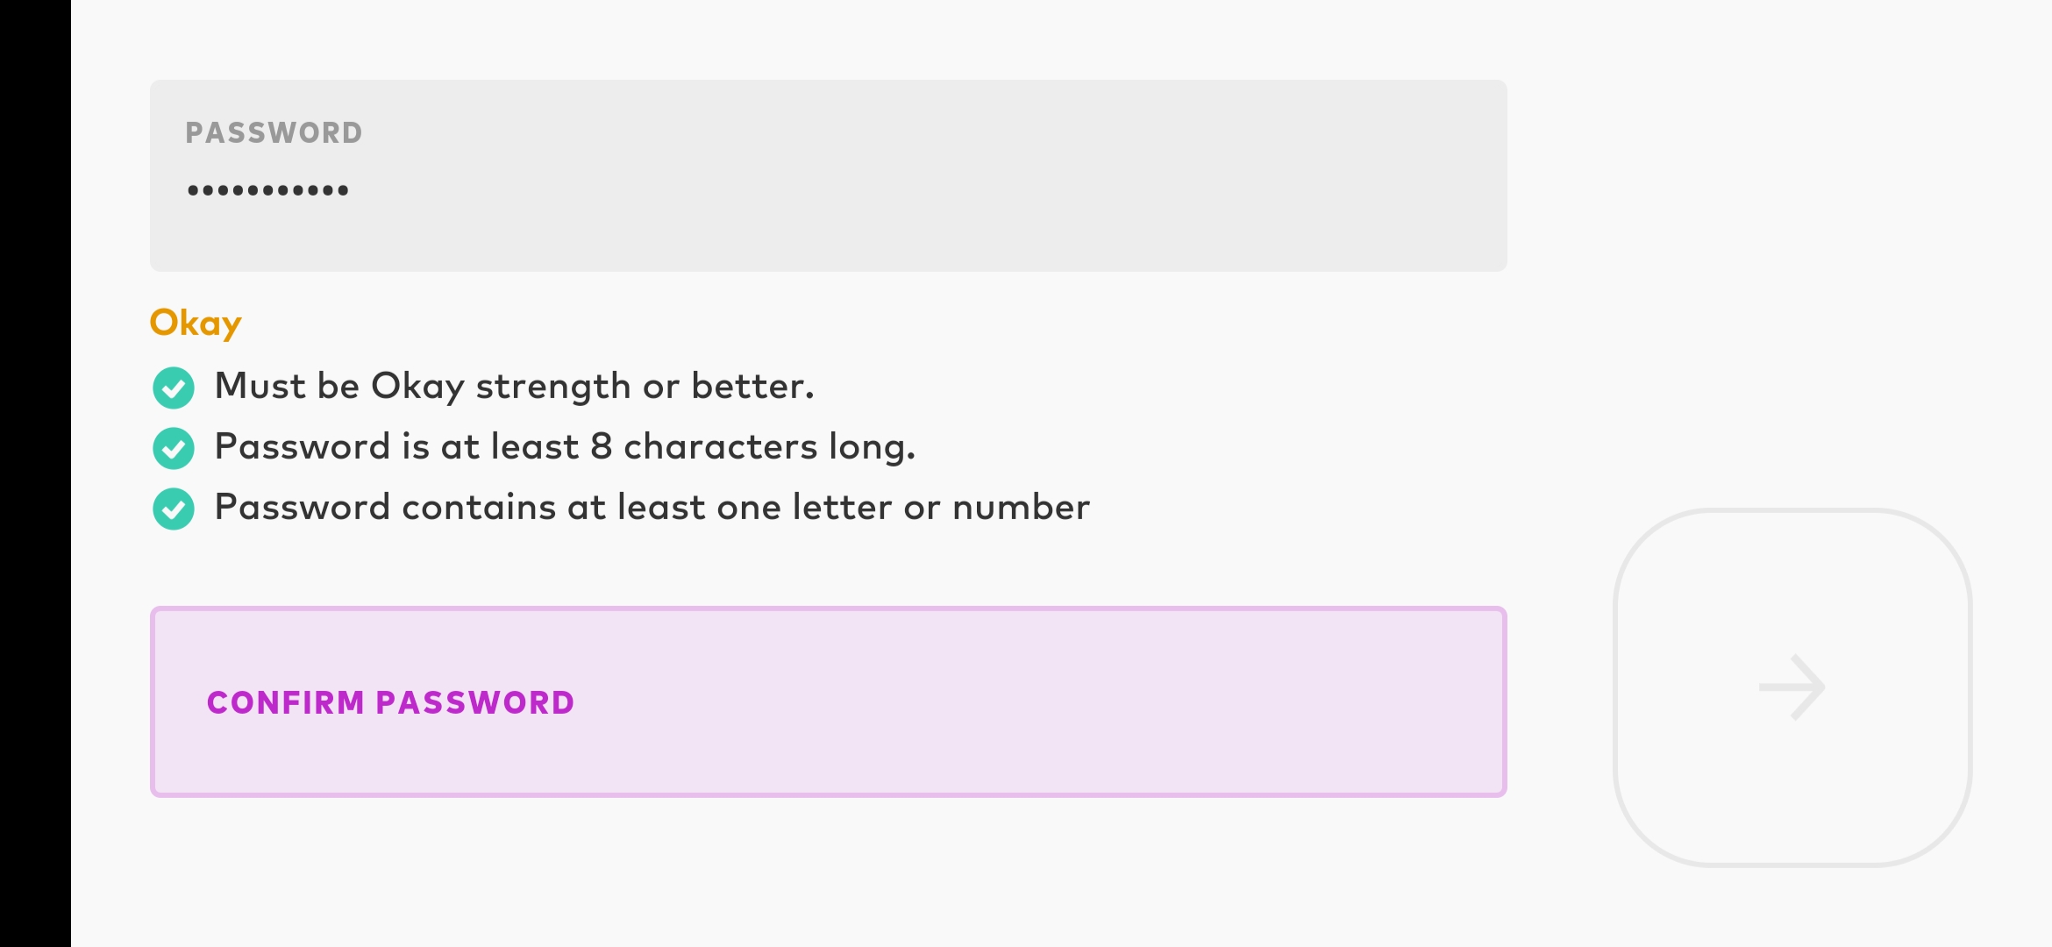Click the black bar at the left edge
The height and width of the screenshot is (947, 2052).
tap(35, 473)
